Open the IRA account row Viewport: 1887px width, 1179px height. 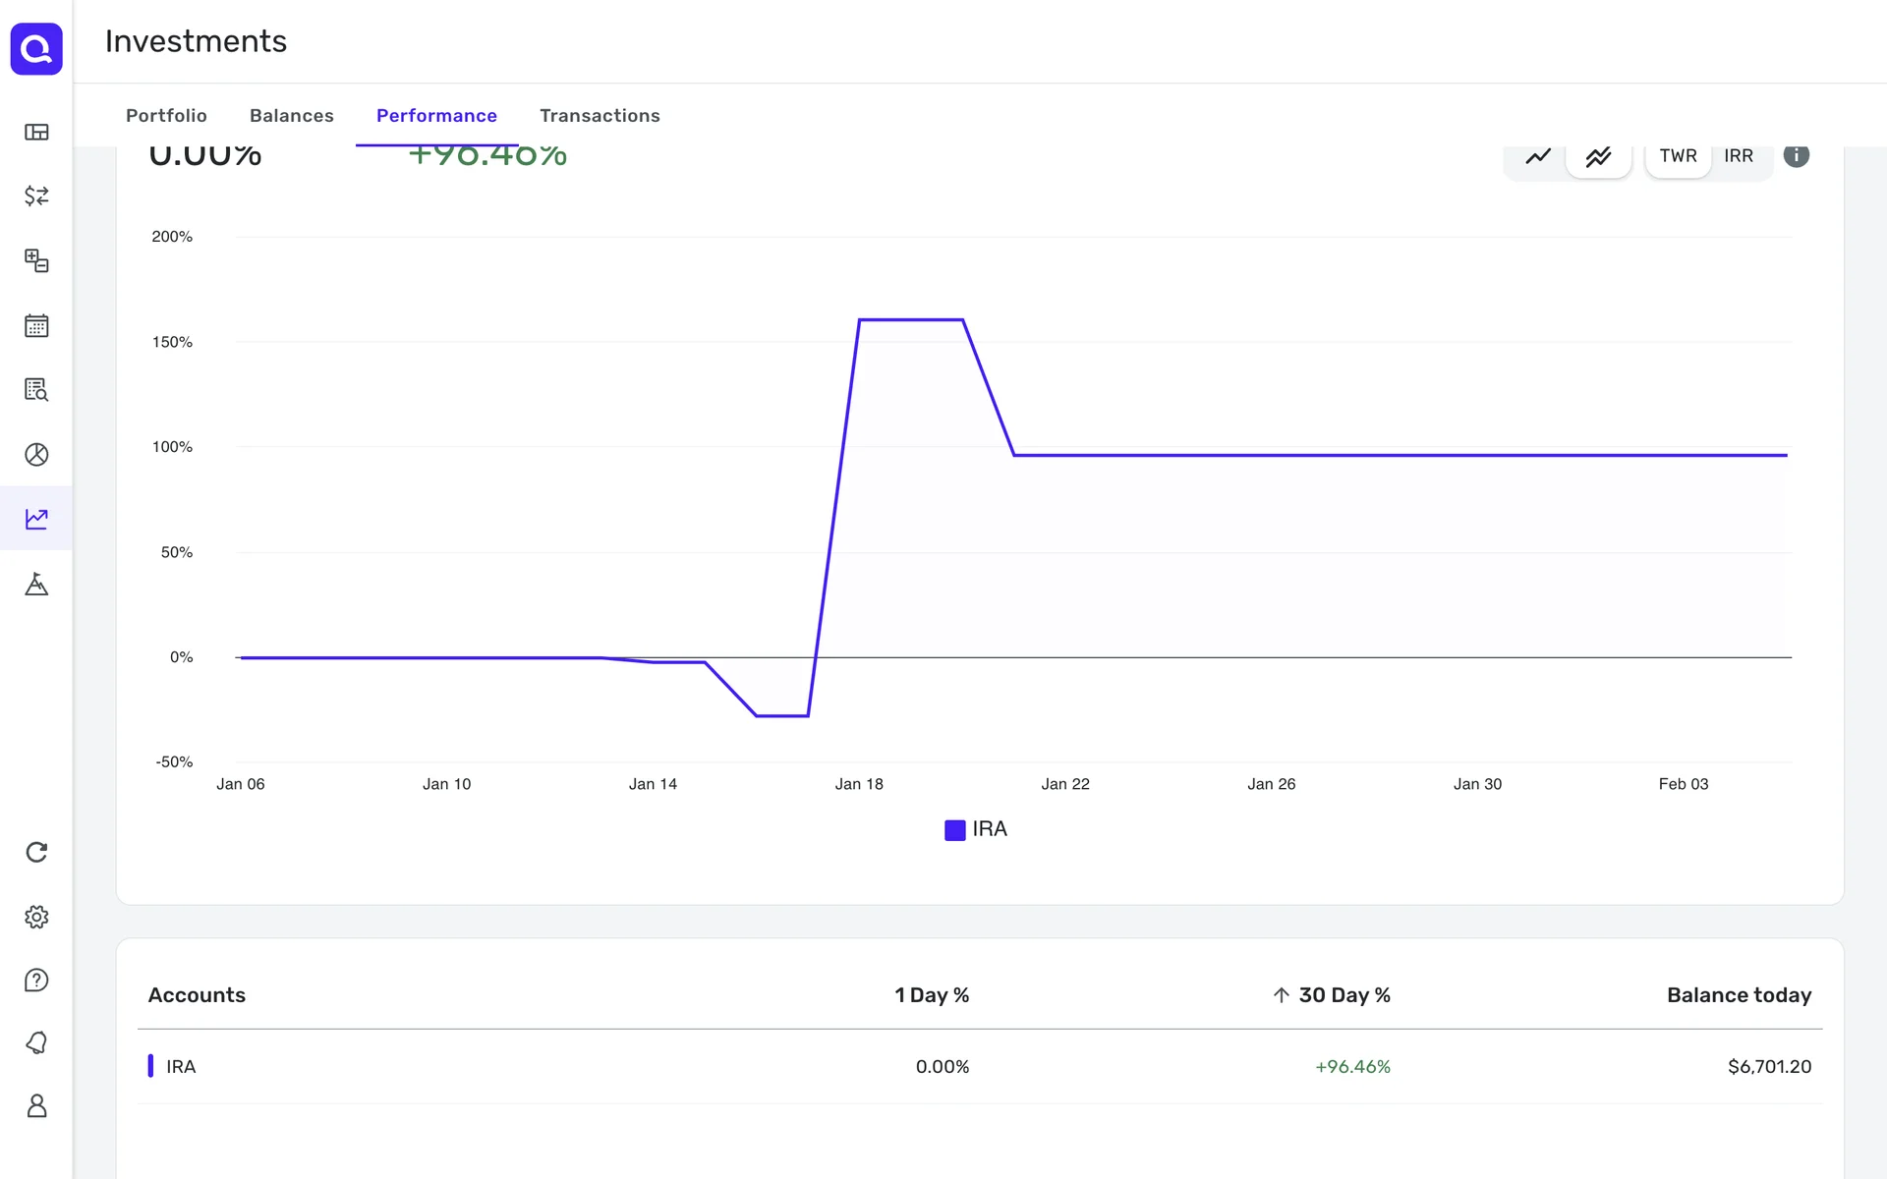[x=181, y=1066]
